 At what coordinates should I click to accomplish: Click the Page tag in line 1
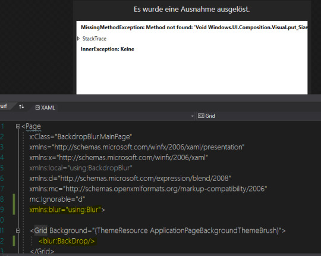click(33, 126)
